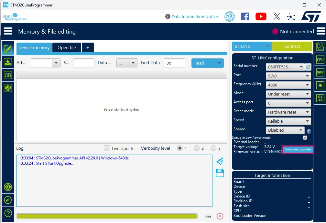Open the Facebook icon

tap(245, 16)
